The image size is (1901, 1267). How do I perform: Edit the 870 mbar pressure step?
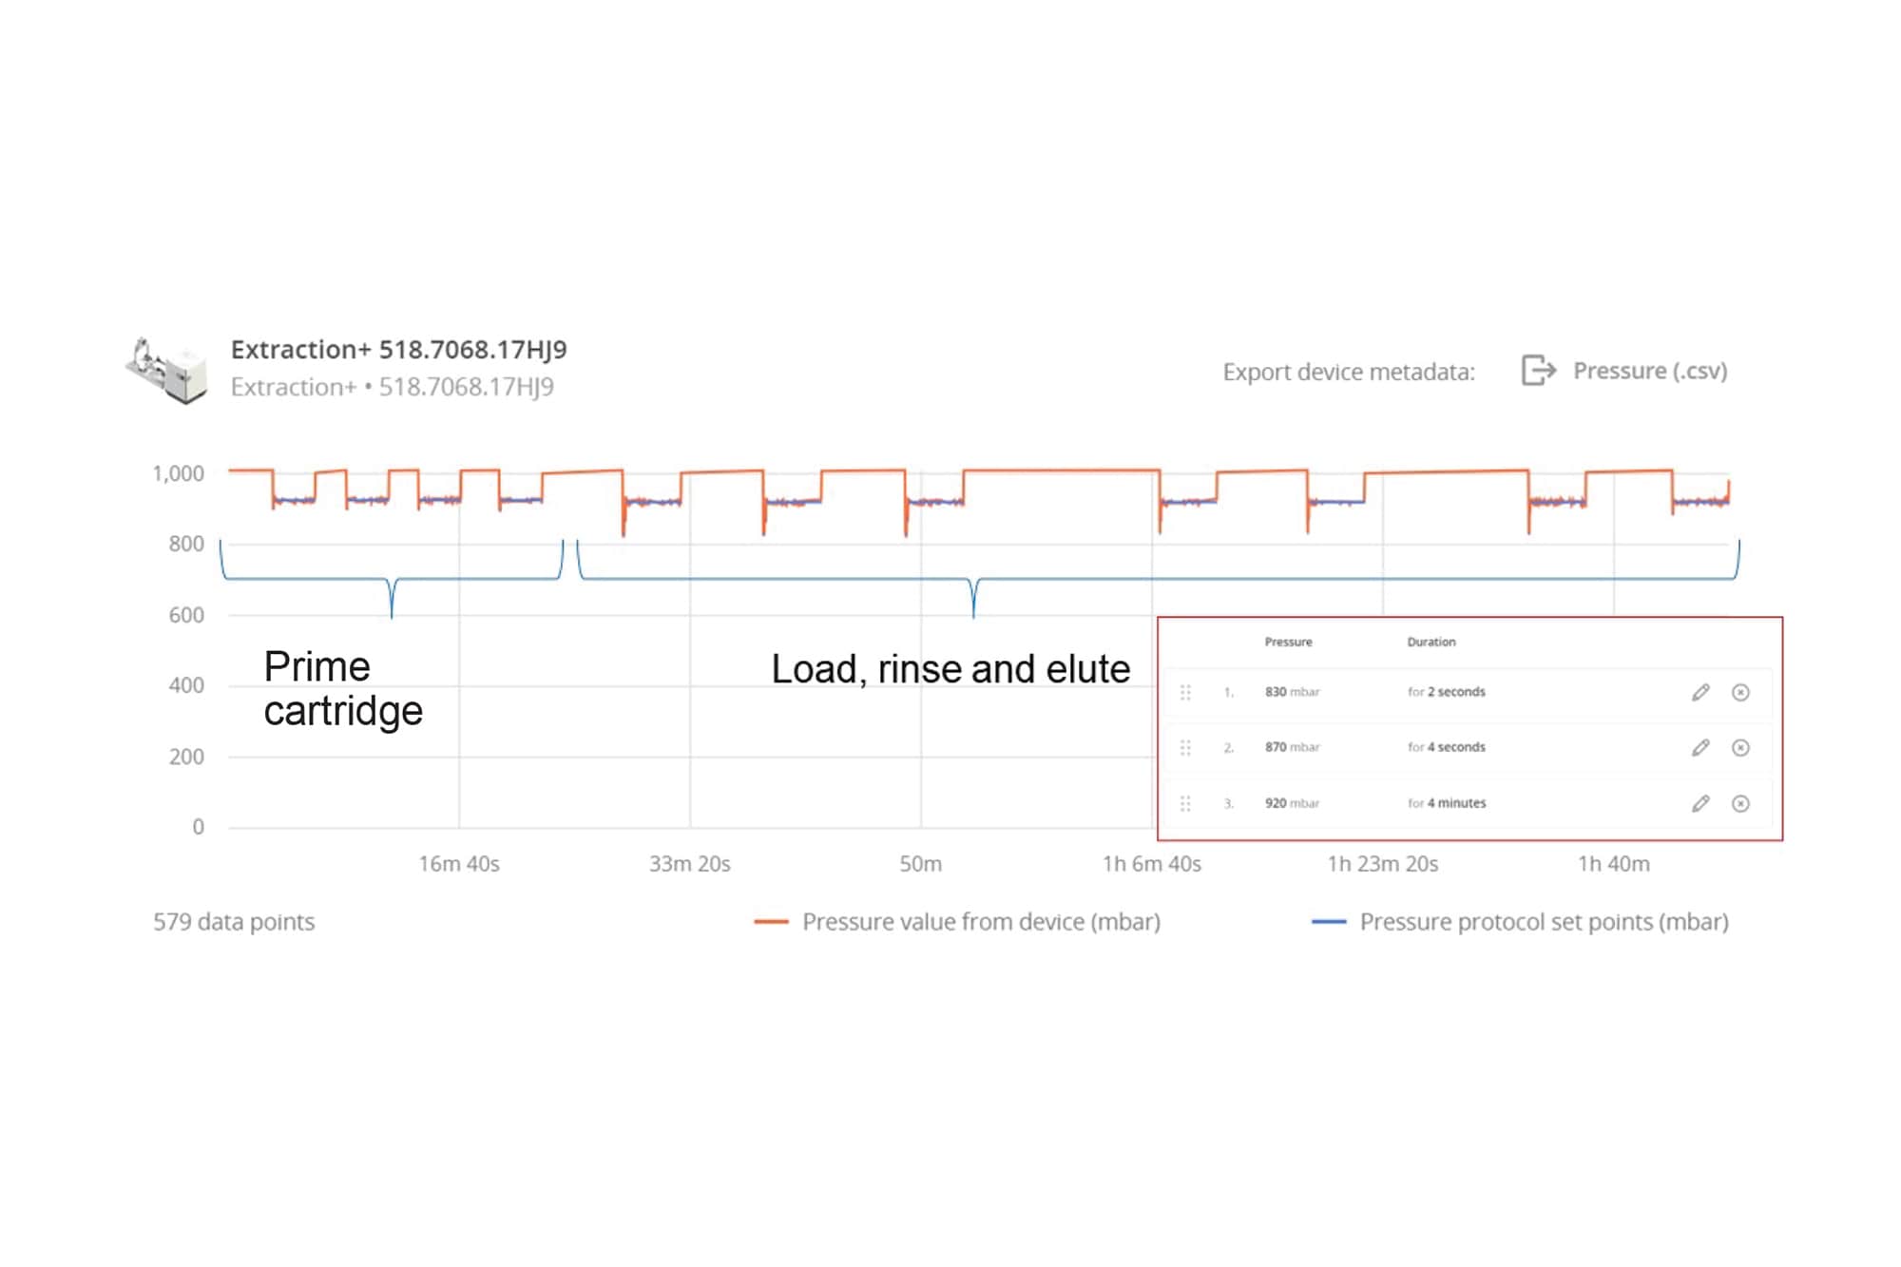1700,748
